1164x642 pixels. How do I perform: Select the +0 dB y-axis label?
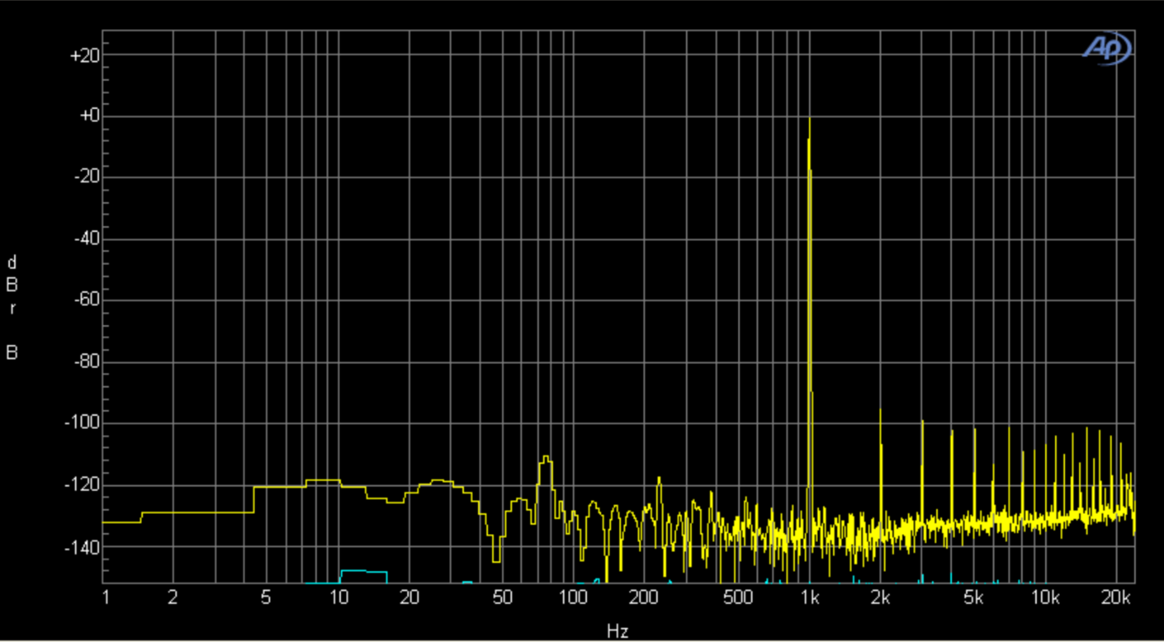coord(88,116)
